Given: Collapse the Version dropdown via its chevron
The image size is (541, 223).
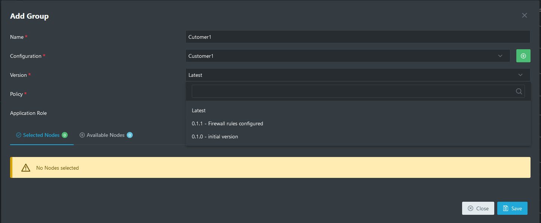Looking at the screenshot, I should [x=520, y=75].
